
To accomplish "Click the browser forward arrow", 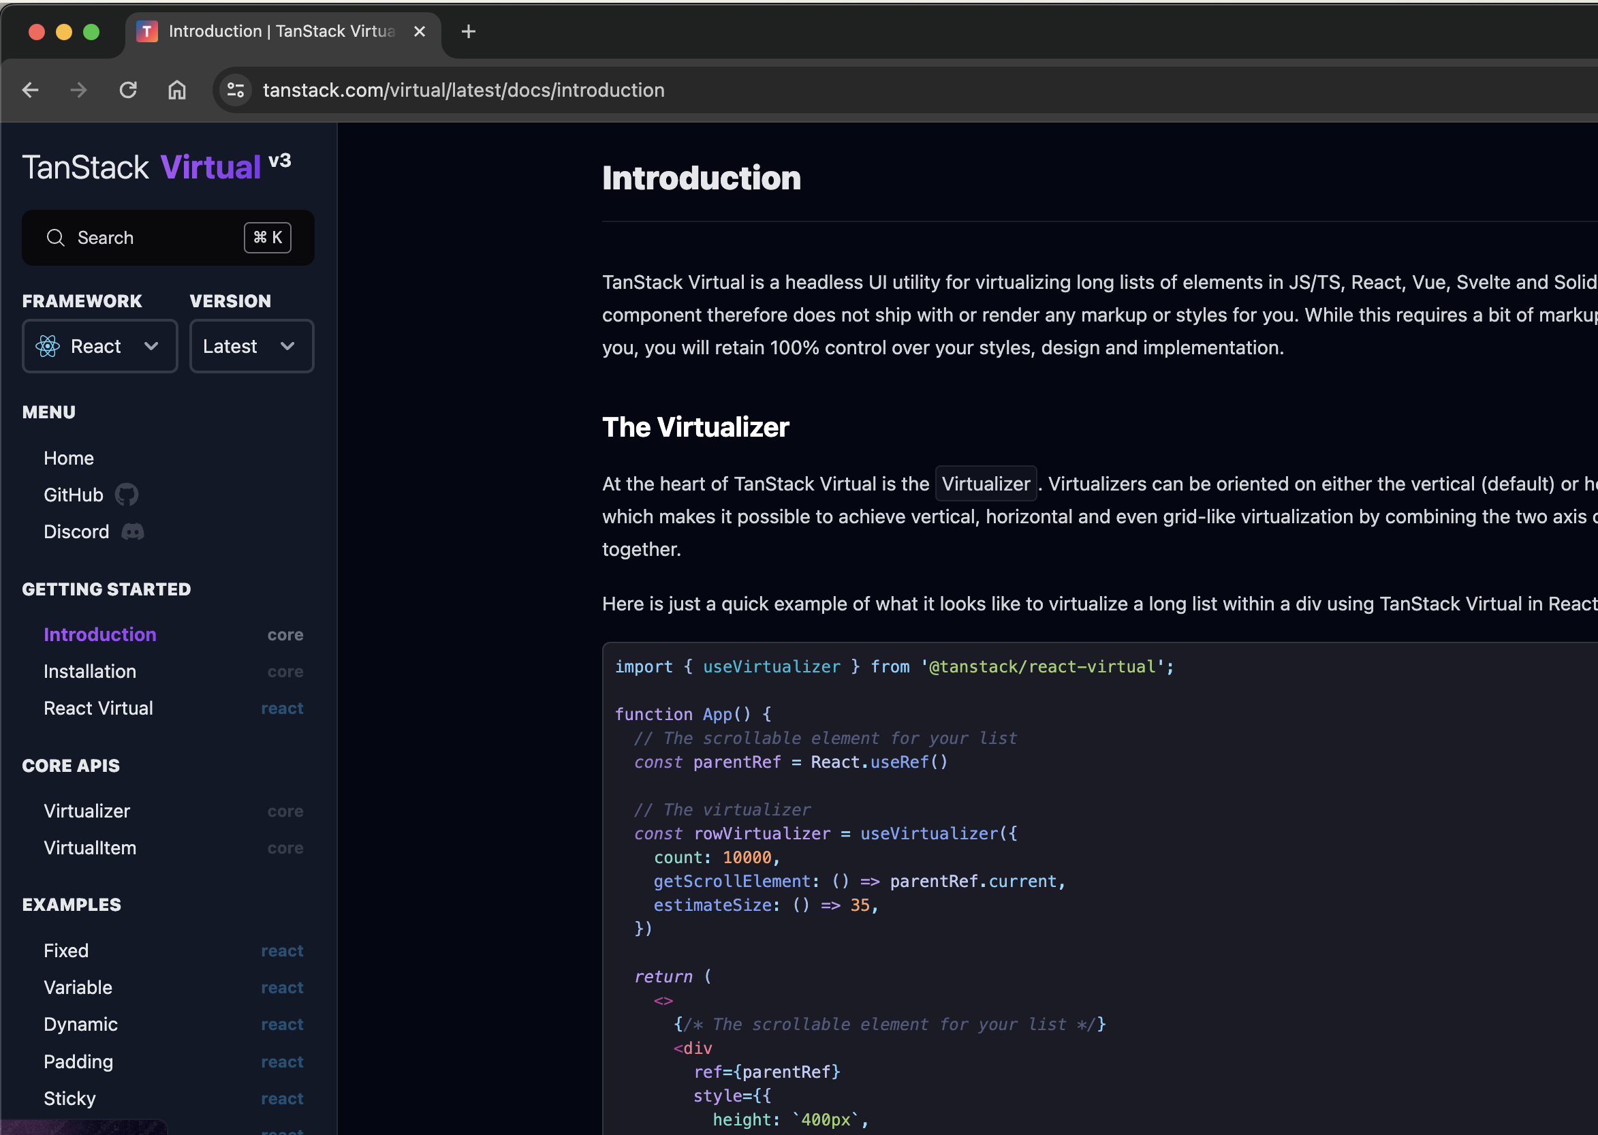I will click(x=79, y=90).
